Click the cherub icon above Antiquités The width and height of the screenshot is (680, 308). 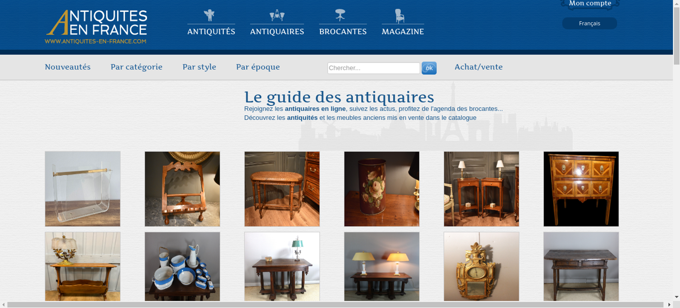209,15
